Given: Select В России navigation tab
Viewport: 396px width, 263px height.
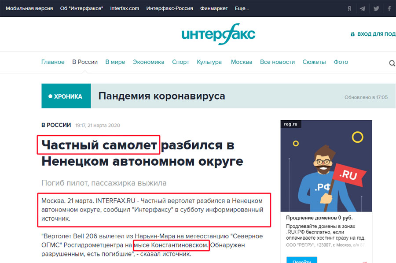Looking at the screenshot, I should [x=85, y=62].
